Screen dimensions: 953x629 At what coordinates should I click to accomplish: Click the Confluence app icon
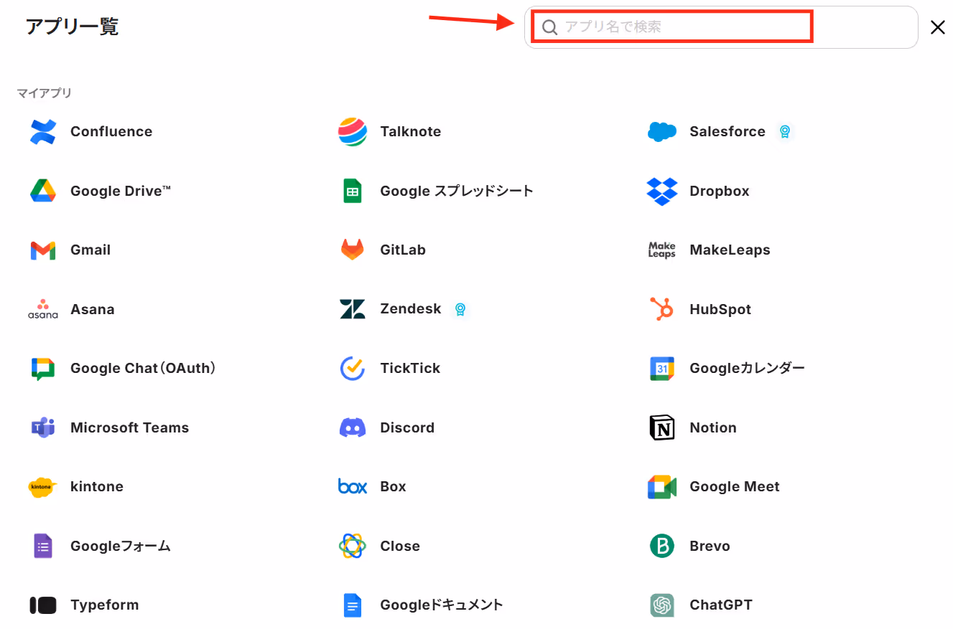[43, 132]
